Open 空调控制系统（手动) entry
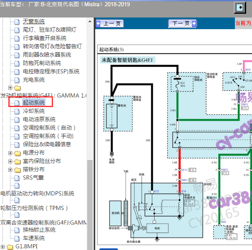 (48, 136)
